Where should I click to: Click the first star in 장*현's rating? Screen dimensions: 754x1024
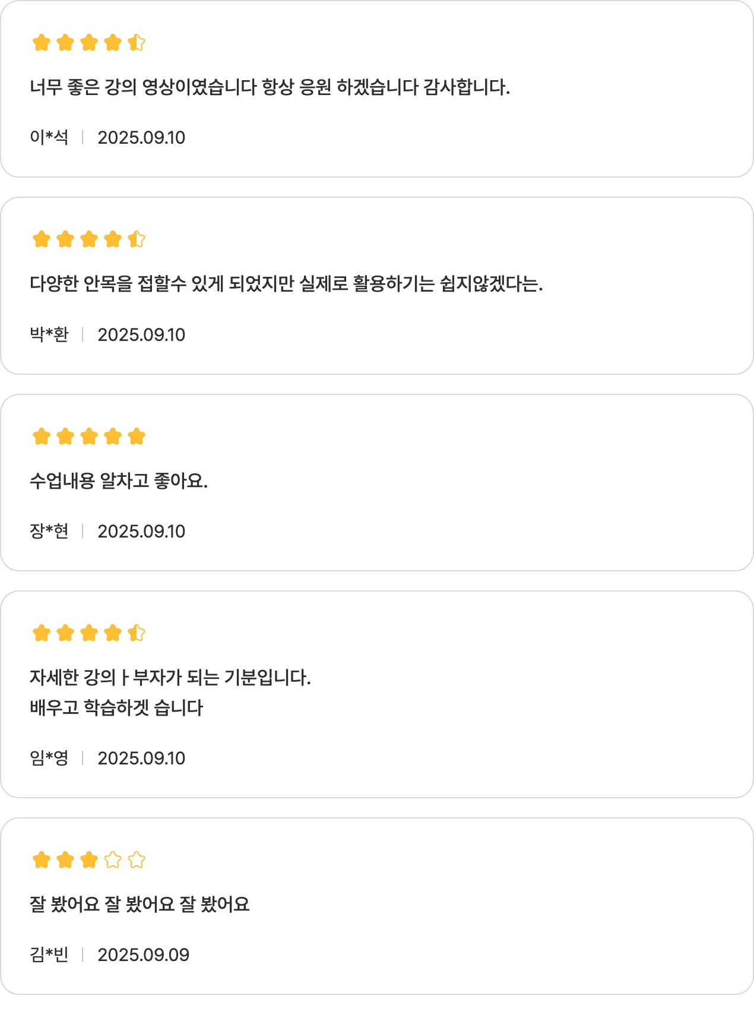click(x=42, y=437)
